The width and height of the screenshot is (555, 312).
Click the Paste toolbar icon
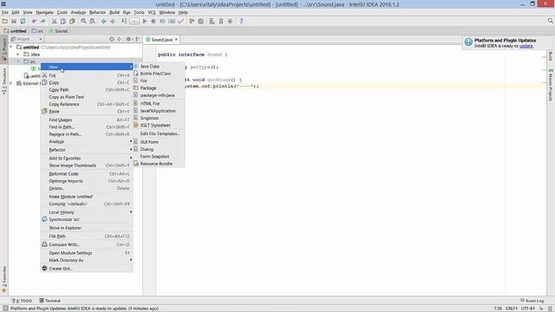[72, 21]
